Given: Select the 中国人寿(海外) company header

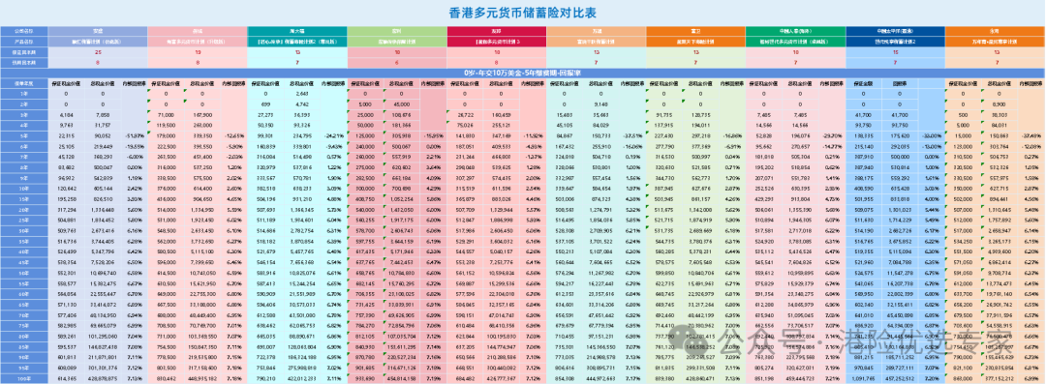Looking at the screenshot, I should [x=795, y=31].
